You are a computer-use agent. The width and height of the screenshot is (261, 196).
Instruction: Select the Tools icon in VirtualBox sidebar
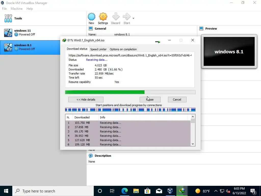[x=8, y=18]
